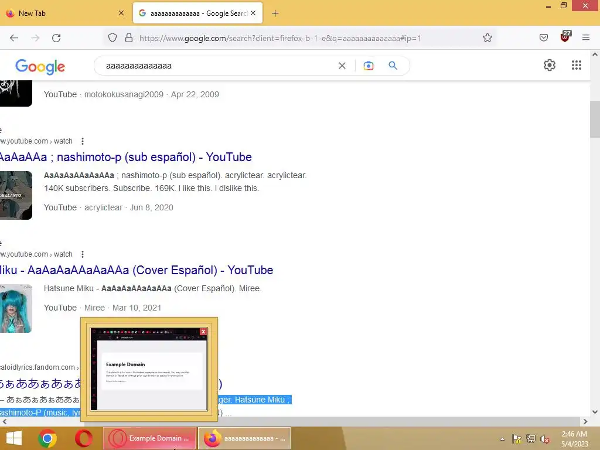Open the Google apps grid
Viewport: 600px width, 450px height.
[577, 65]
